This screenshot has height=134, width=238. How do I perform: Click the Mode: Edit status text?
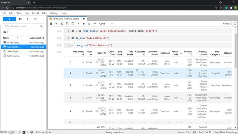click(184, 133)
